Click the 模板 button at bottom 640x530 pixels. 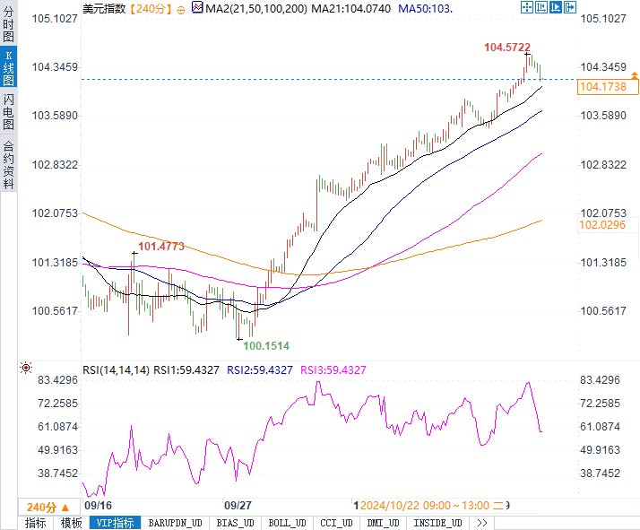71,523
